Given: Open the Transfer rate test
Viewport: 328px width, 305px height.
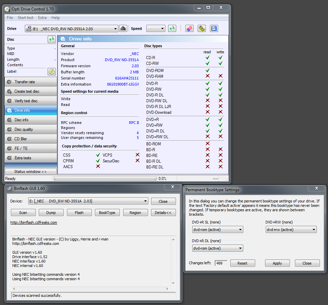Looking at the screenshot, I should 31,82.
